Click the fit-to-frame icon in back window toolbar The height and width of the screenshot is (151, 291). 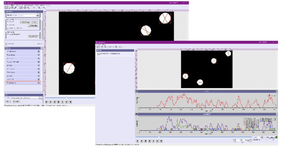pos(21,8)
